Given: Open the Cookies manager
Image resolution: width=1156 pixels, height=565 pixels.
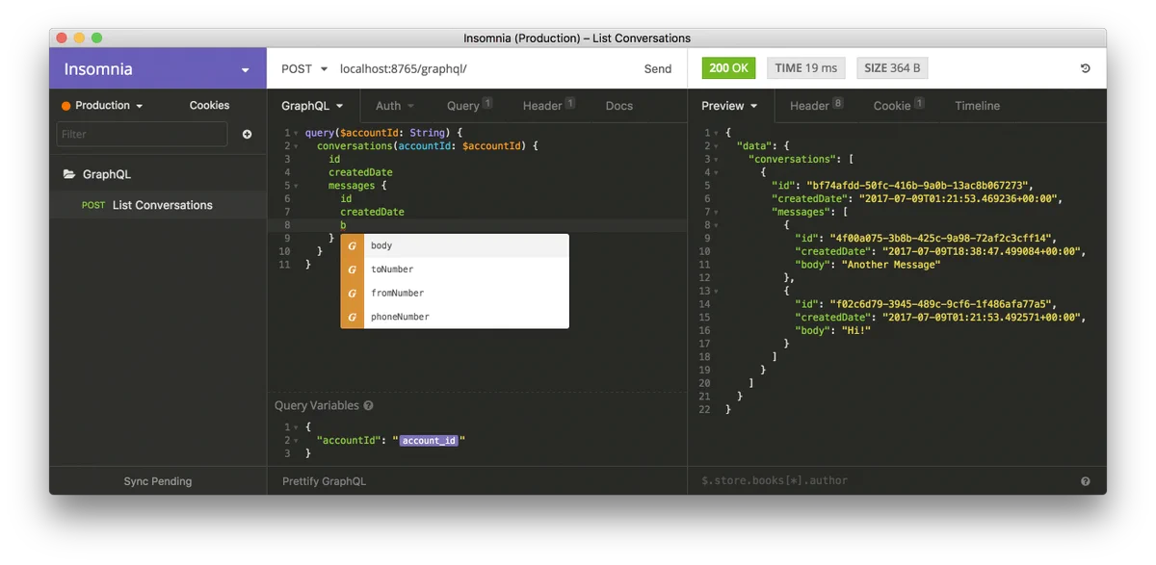Looking at the screenshot, I should tap(209, 106).
